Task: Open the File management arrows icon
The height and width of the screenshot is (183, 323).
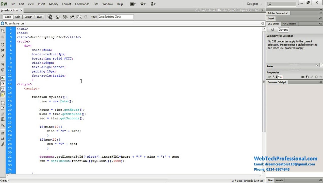Action: point(65,17)
